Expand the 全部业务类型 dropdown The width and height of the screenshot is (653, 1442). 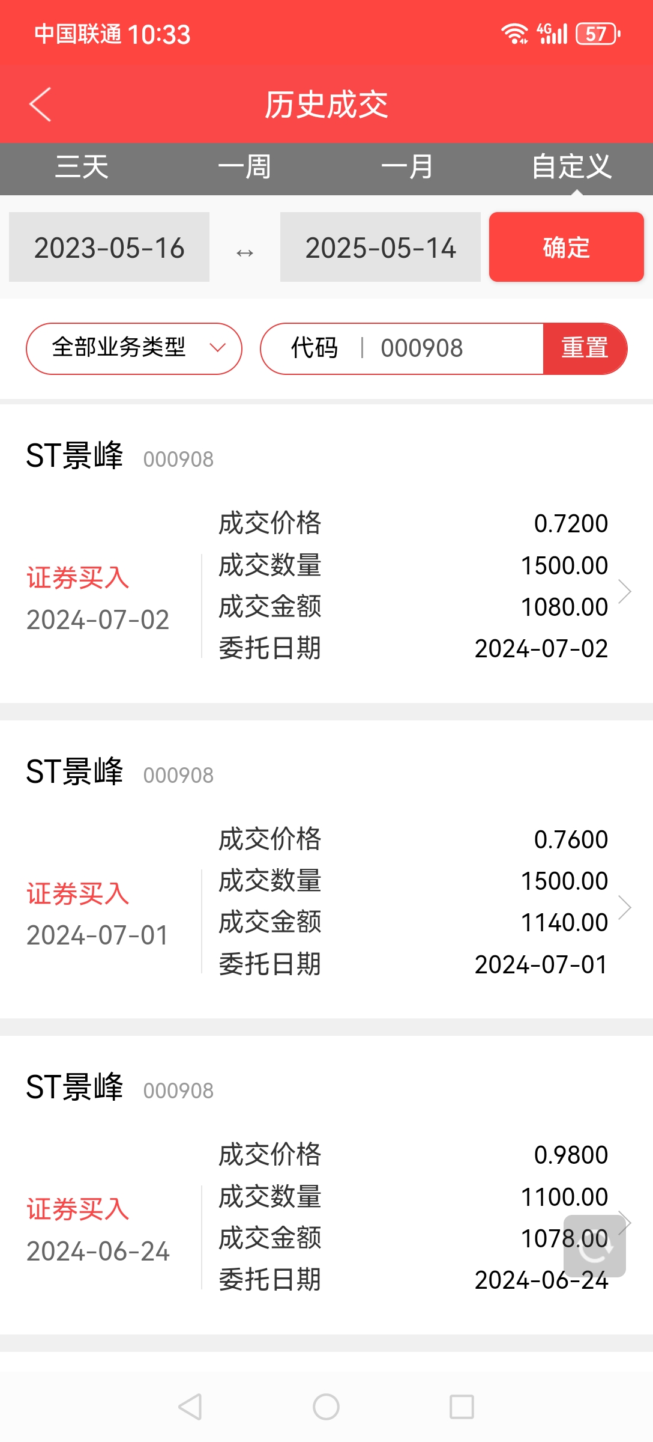tap(134, 348)
